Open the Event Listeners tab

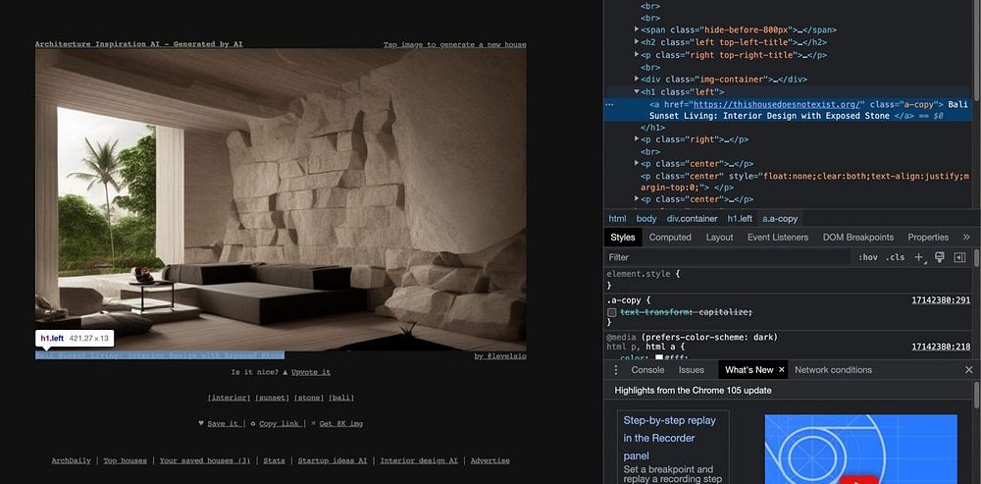(778, 238)
